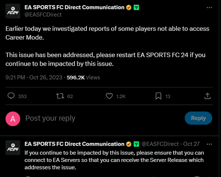Viewport: 221px width, 177px height.
Task: Click the pink 'A' profile avatar
Action: [13, 118]
